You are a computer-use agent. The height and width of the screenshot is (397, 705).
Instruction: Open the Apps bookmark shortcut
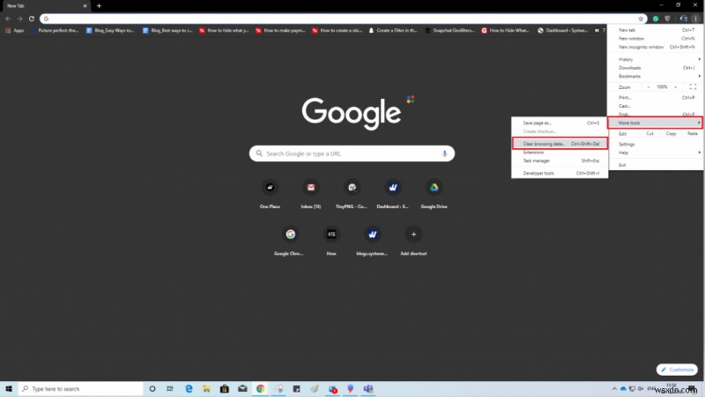pos(14,30)
